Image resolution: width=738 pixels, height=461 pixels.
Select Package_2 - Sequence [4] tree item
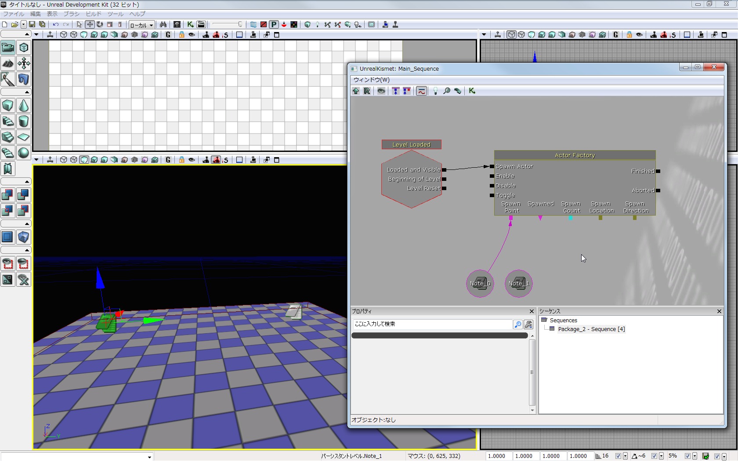(591, 329)
